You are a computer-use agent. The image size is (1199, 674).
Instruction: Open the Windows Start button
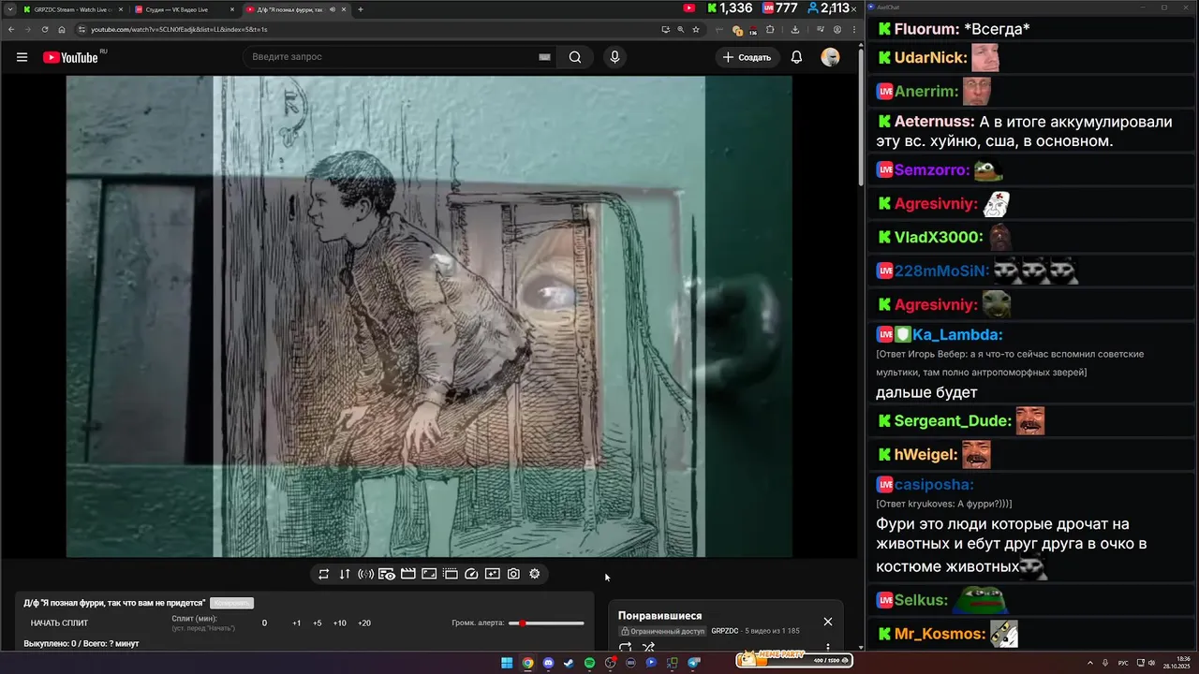point(507,663)
